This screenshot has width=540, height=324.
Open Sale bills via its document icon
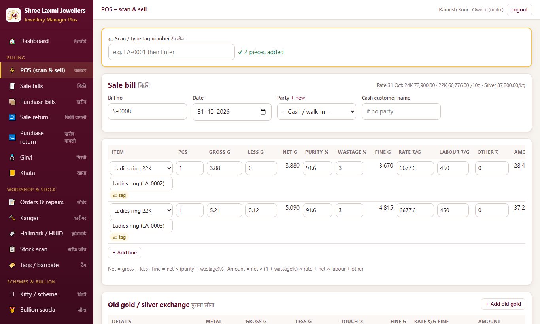pos(12,86)
